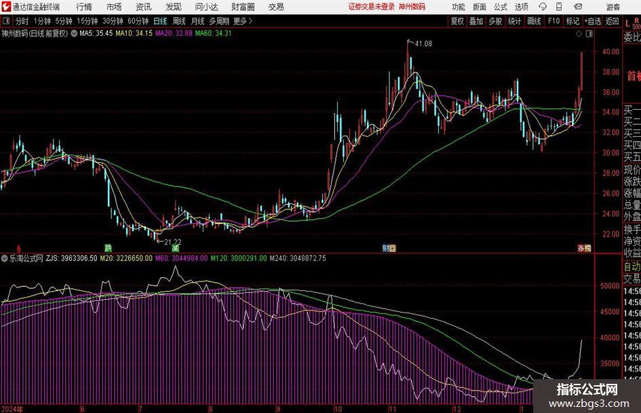Open the mail envelope icon
This screenshot has height=413, width=641.
click(578, 7)
